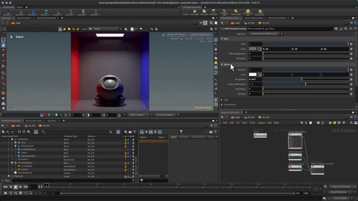358x201 pixels.
Task: Toggle the red channel display button
Action: coord(45,115)
